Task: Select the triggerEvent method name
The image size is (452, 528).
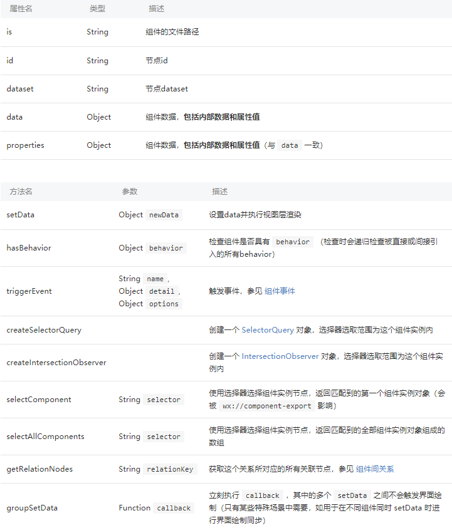Action: [x=29, y=291]
